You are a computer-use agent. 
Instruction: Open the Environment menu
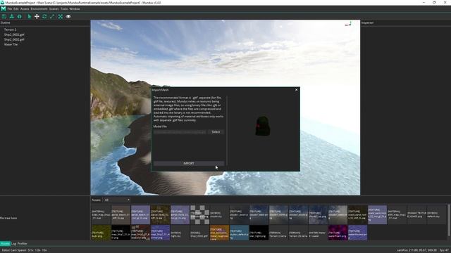pyautogui.click(x=39, y=9)
